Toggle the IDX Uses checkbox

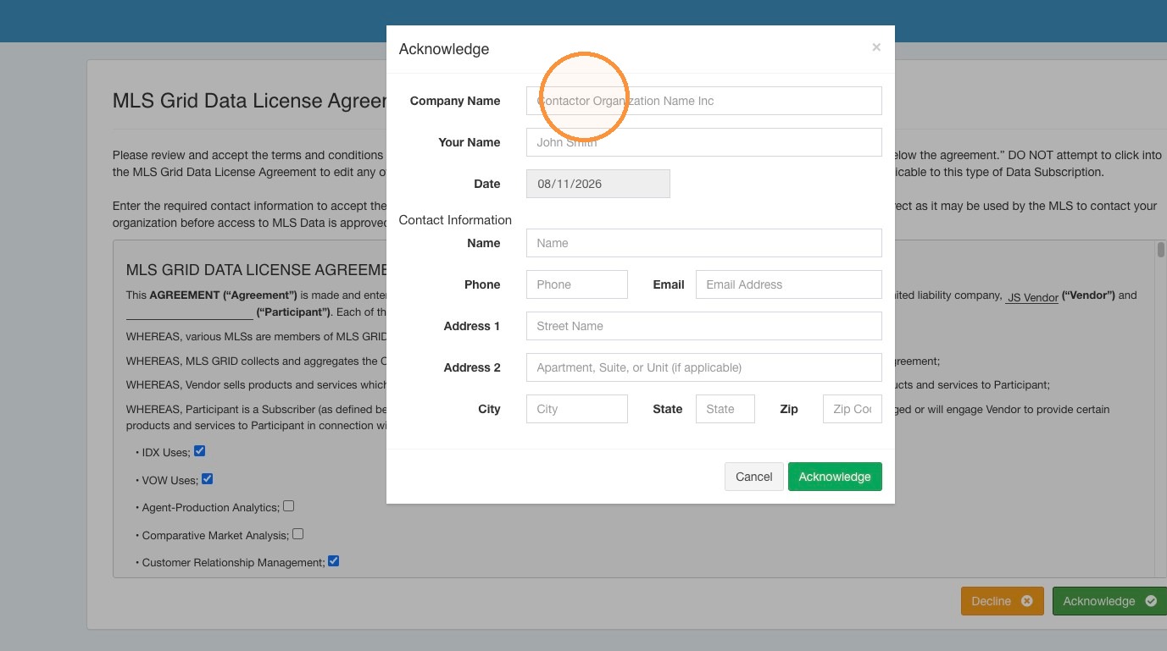pyautogui.click(x=199, y=451)
